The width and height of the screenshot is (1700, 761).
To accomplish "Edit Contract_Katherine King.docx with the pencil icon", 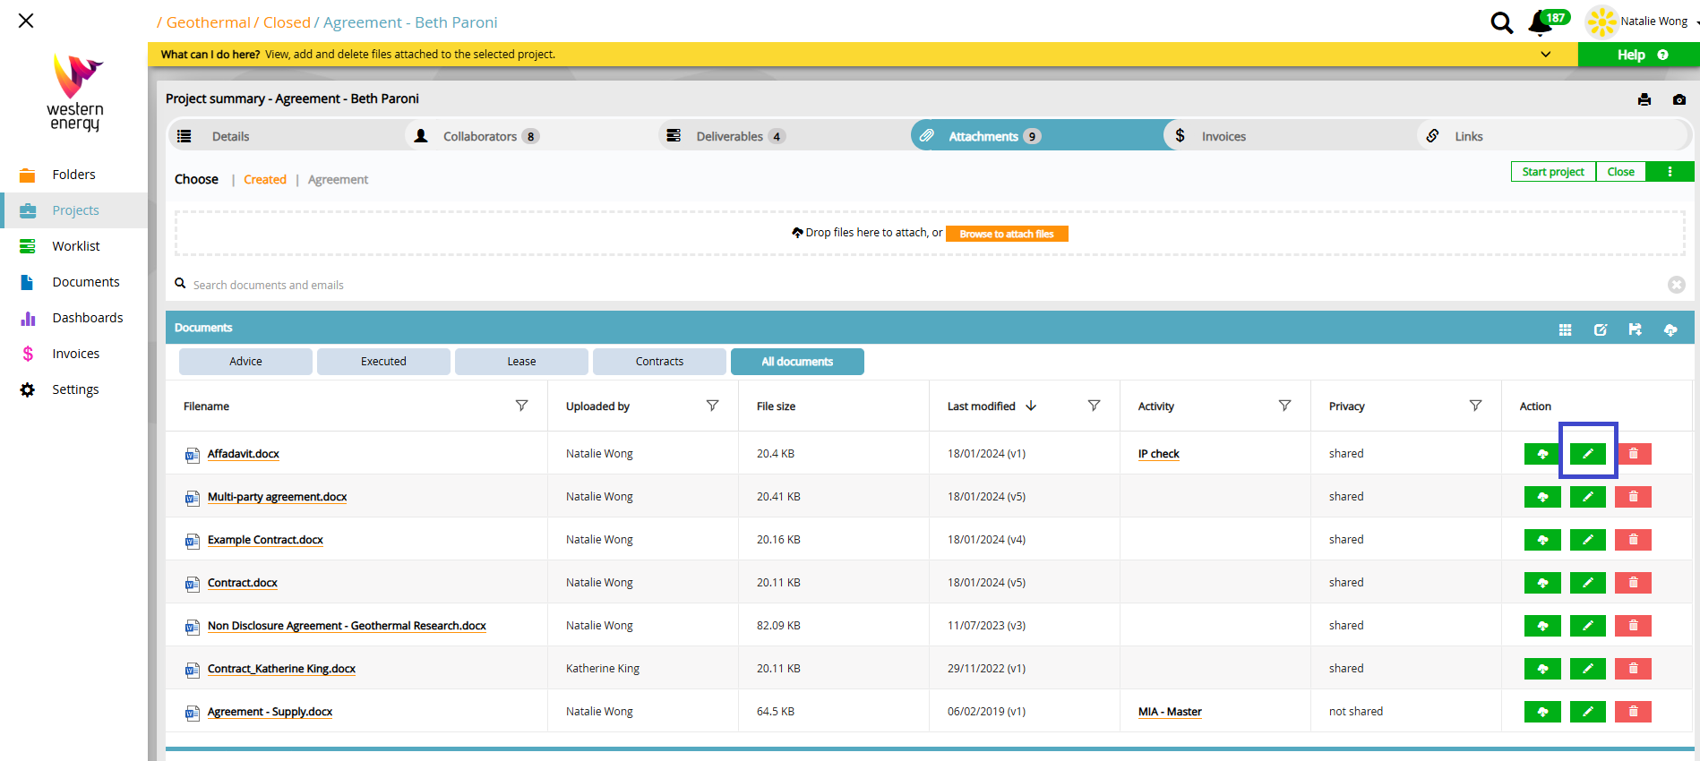I will click(x=1588, y=669).
